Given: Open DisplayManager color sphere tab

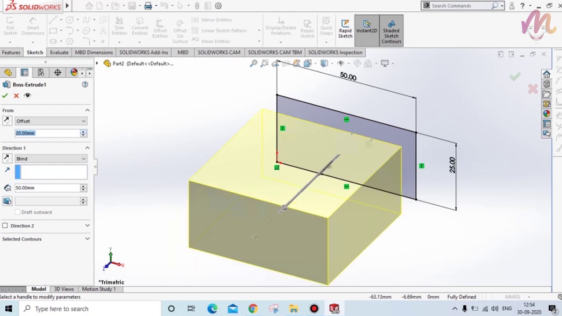Looking at the screenshot, I should tap(74, 72).
